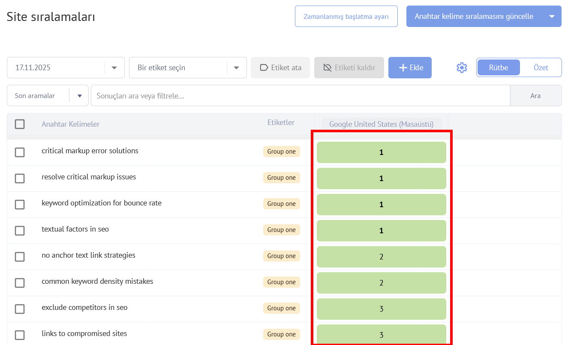Click the green rank cell for 'exclude competitors in seo'
The image size is (565, 345).
coord(381,309)
